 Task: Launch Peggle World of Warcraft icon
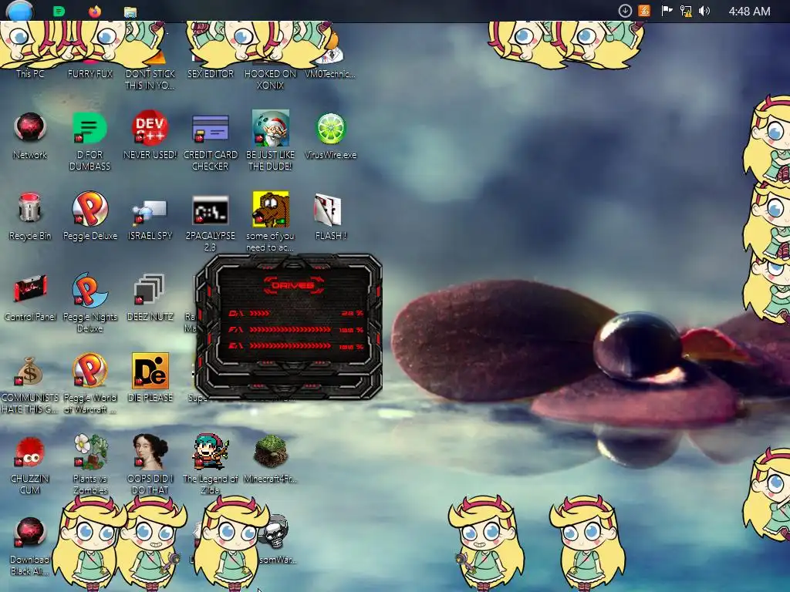89,371
